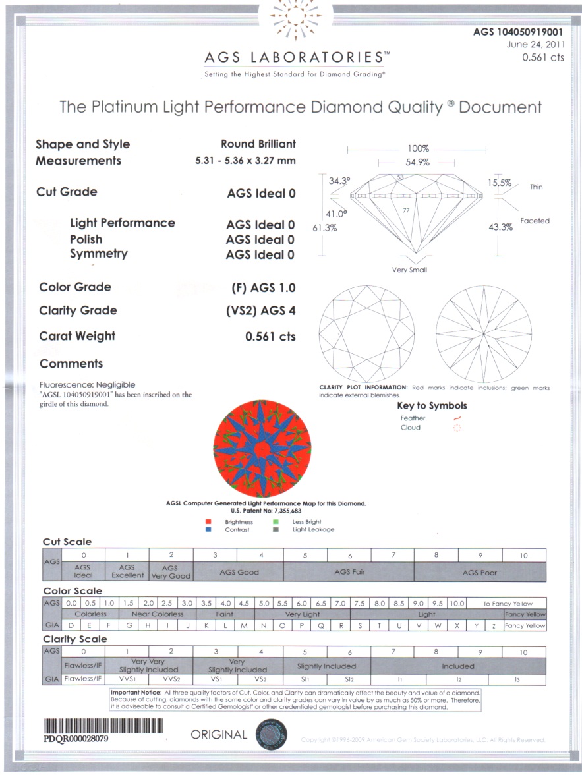Click the red Brightness legend swatch
The height and width of the screenshot is (775, 582).
pos(208,522)
